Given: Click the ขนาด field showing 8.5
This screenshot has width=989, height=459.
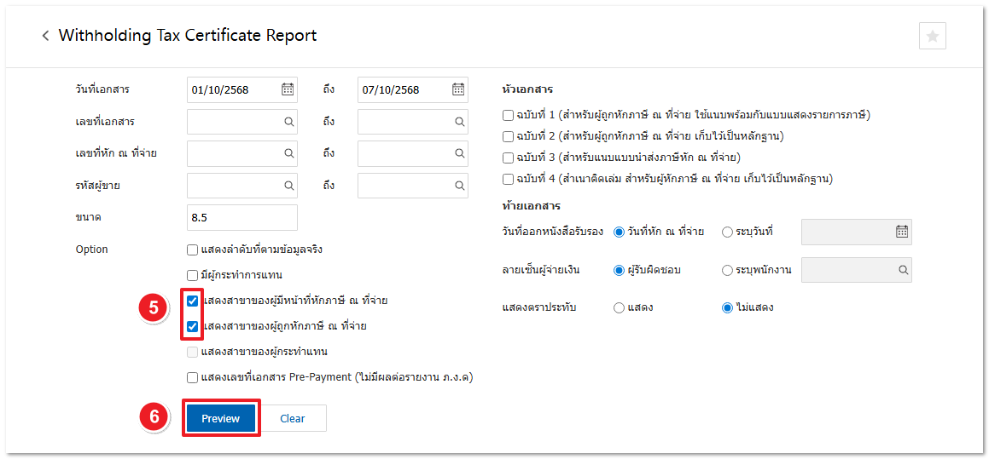Looking at the screenshot, I should (241, 217).
